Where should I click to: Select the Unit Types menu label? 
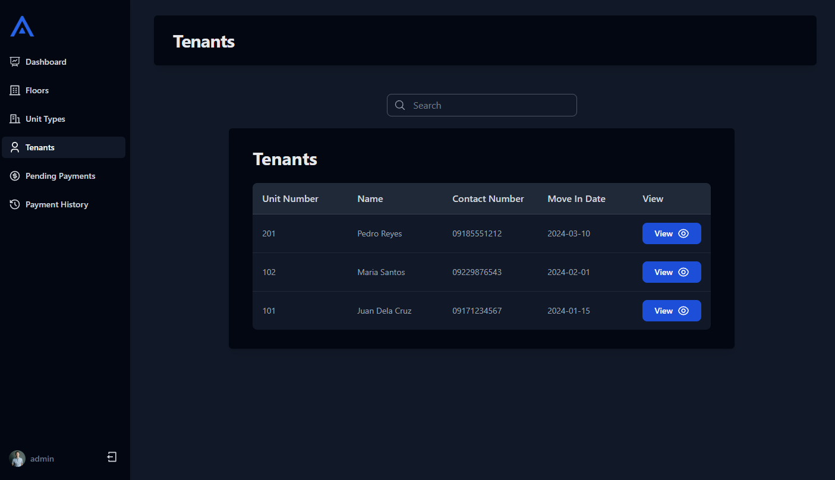pyautogui.click(x=45, y=119)
